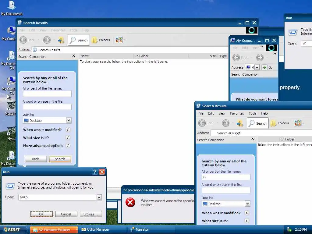The height and width of the screenshot is (234, 312).
Task: Click the Name column header in the large results list
Action: pos(106,56)
